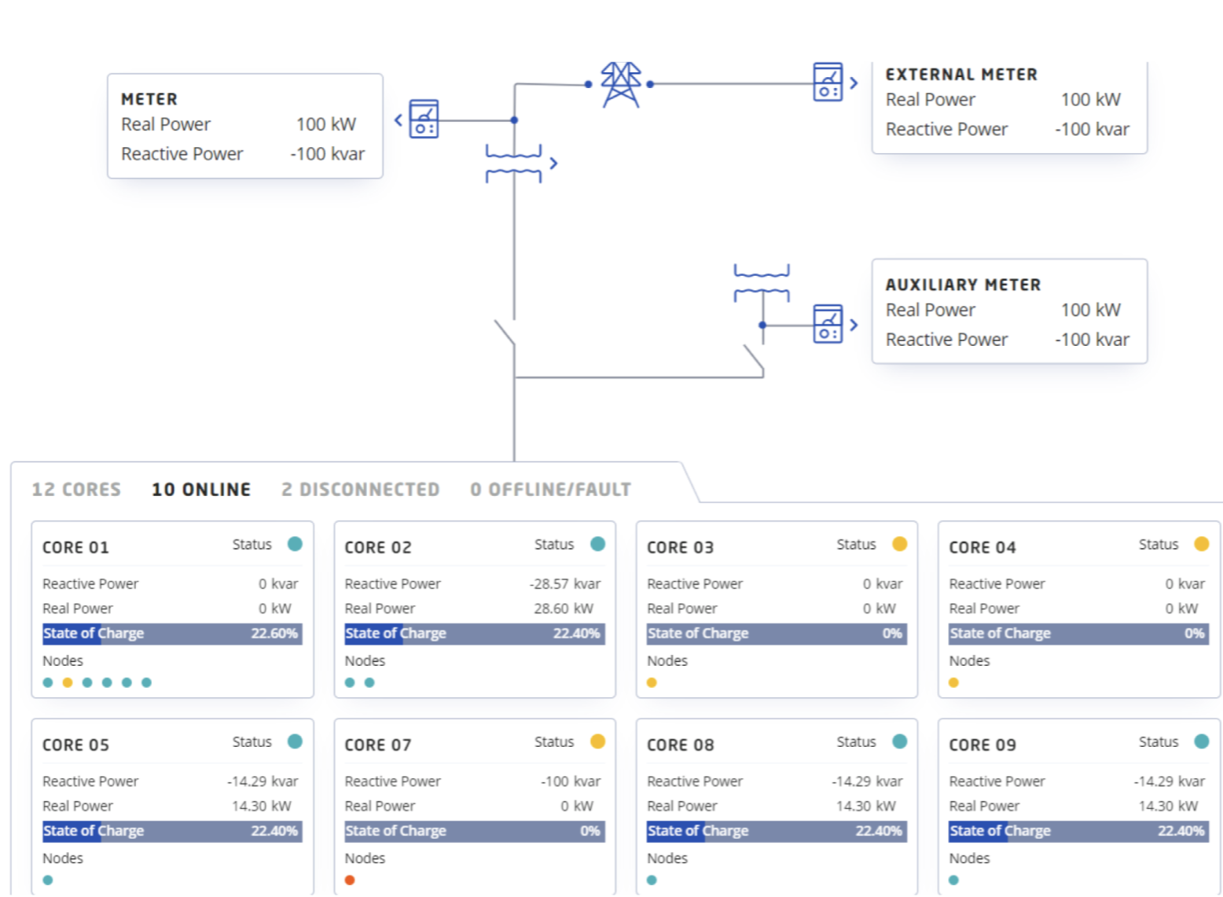Select Core 07's orange node dot
This screenshot has width=1223, height=897.
coord(350,880)
